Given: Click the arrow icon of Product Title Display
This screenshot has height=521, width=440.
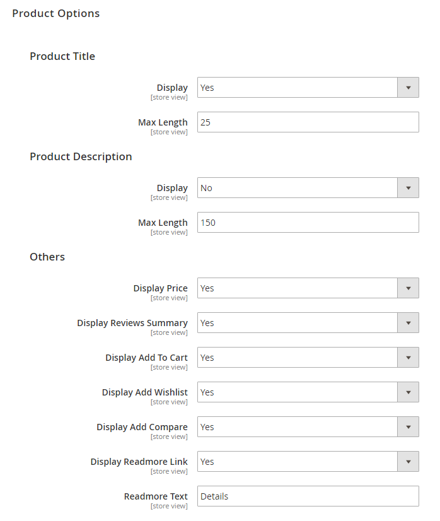Looking at the screenshot, I should pyautogui.click(x=408, y=88).
